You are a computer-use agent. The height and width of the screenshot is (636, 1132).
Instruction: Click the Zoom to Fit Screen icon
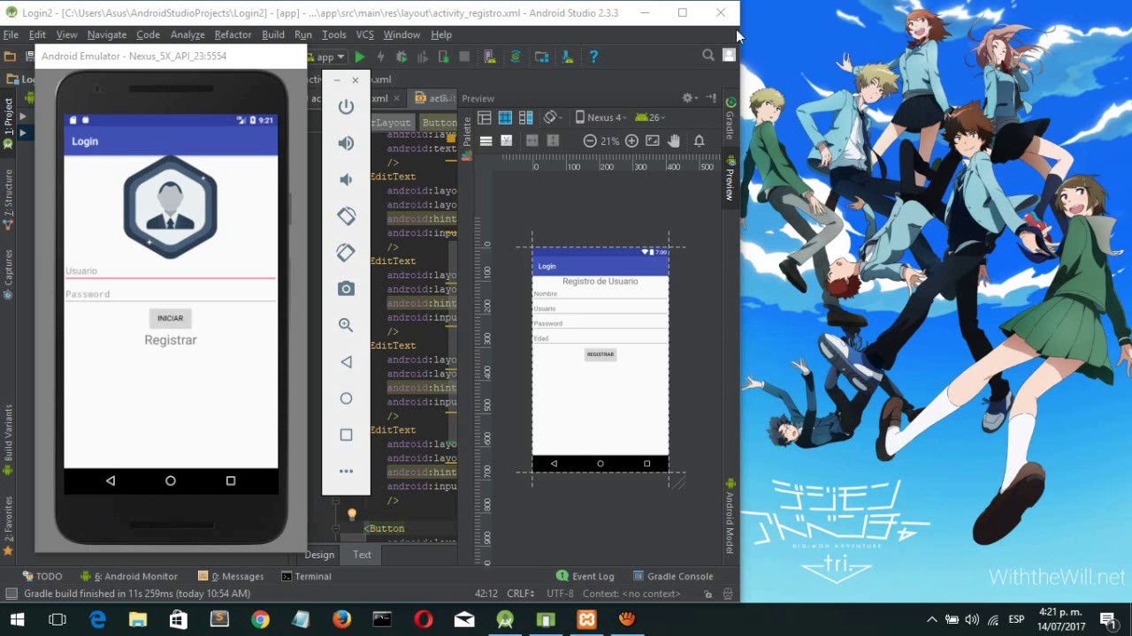[653, 140]
